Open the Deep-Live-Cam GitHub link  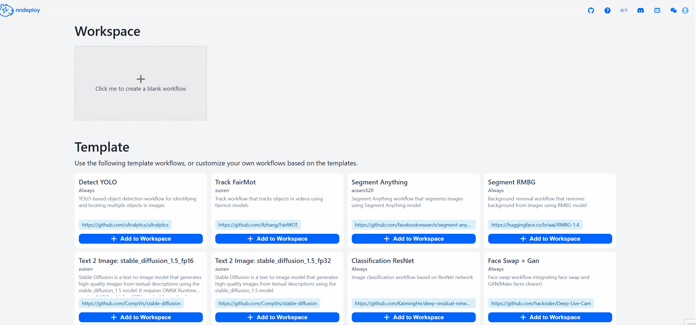pyautogui.click(x=541, y=303)
